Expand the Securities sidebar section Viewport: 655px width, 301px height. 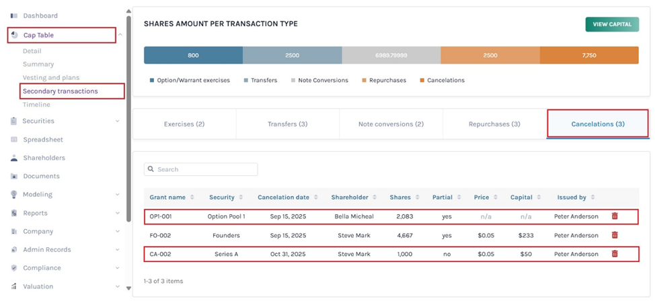[x=118, y=121]
